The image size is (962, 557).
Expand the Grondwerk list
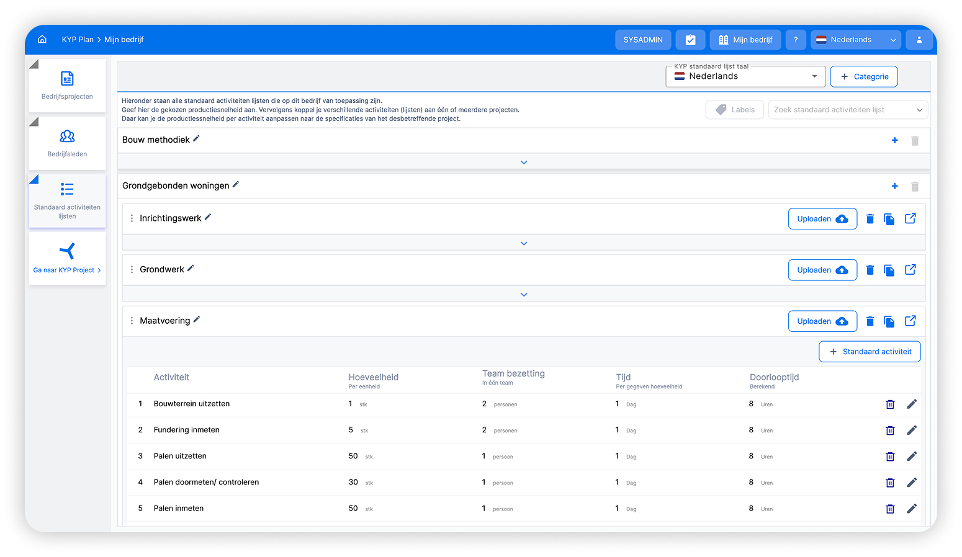click(x=524, y=295)
